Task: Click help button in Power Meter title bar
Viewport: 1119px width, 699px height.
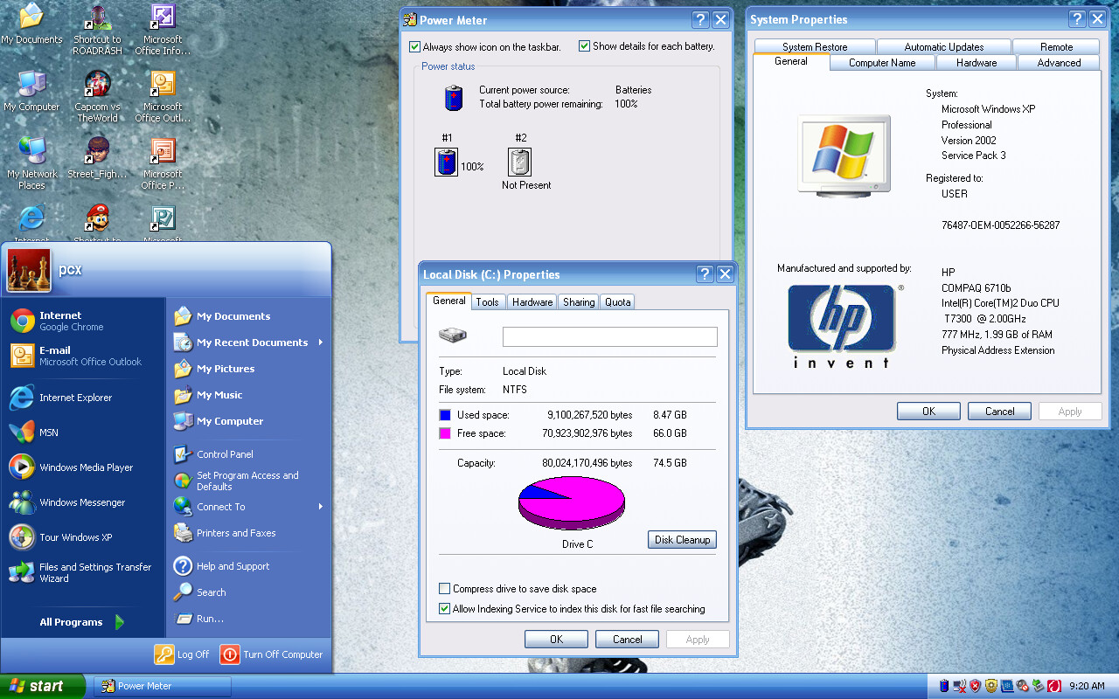Action: (x=700, y=20)
